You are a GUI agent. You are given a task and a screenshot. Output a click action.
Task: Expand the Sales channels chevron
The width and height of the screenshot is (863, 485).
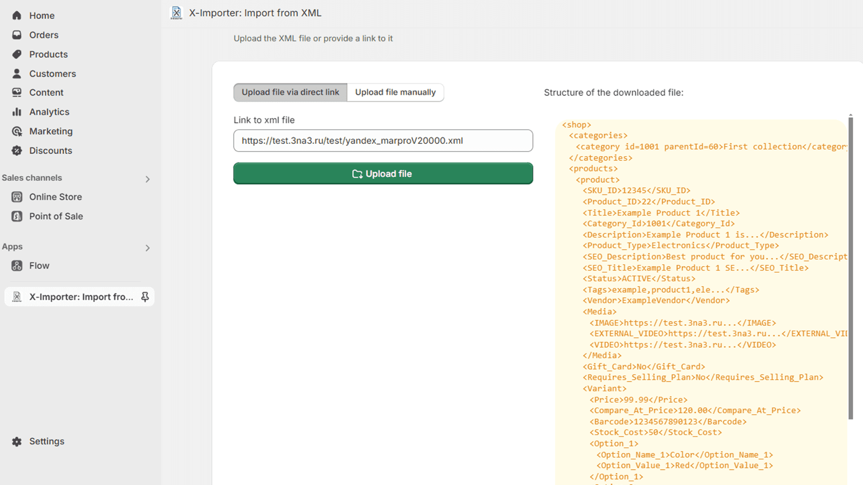click(147, 179)
